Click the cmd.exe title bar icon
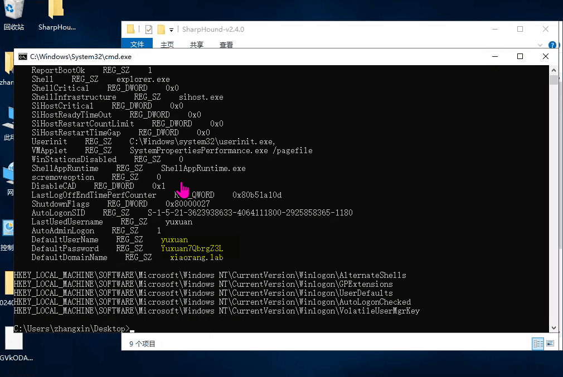The image size is (563, 377). [x=22, y=56]
